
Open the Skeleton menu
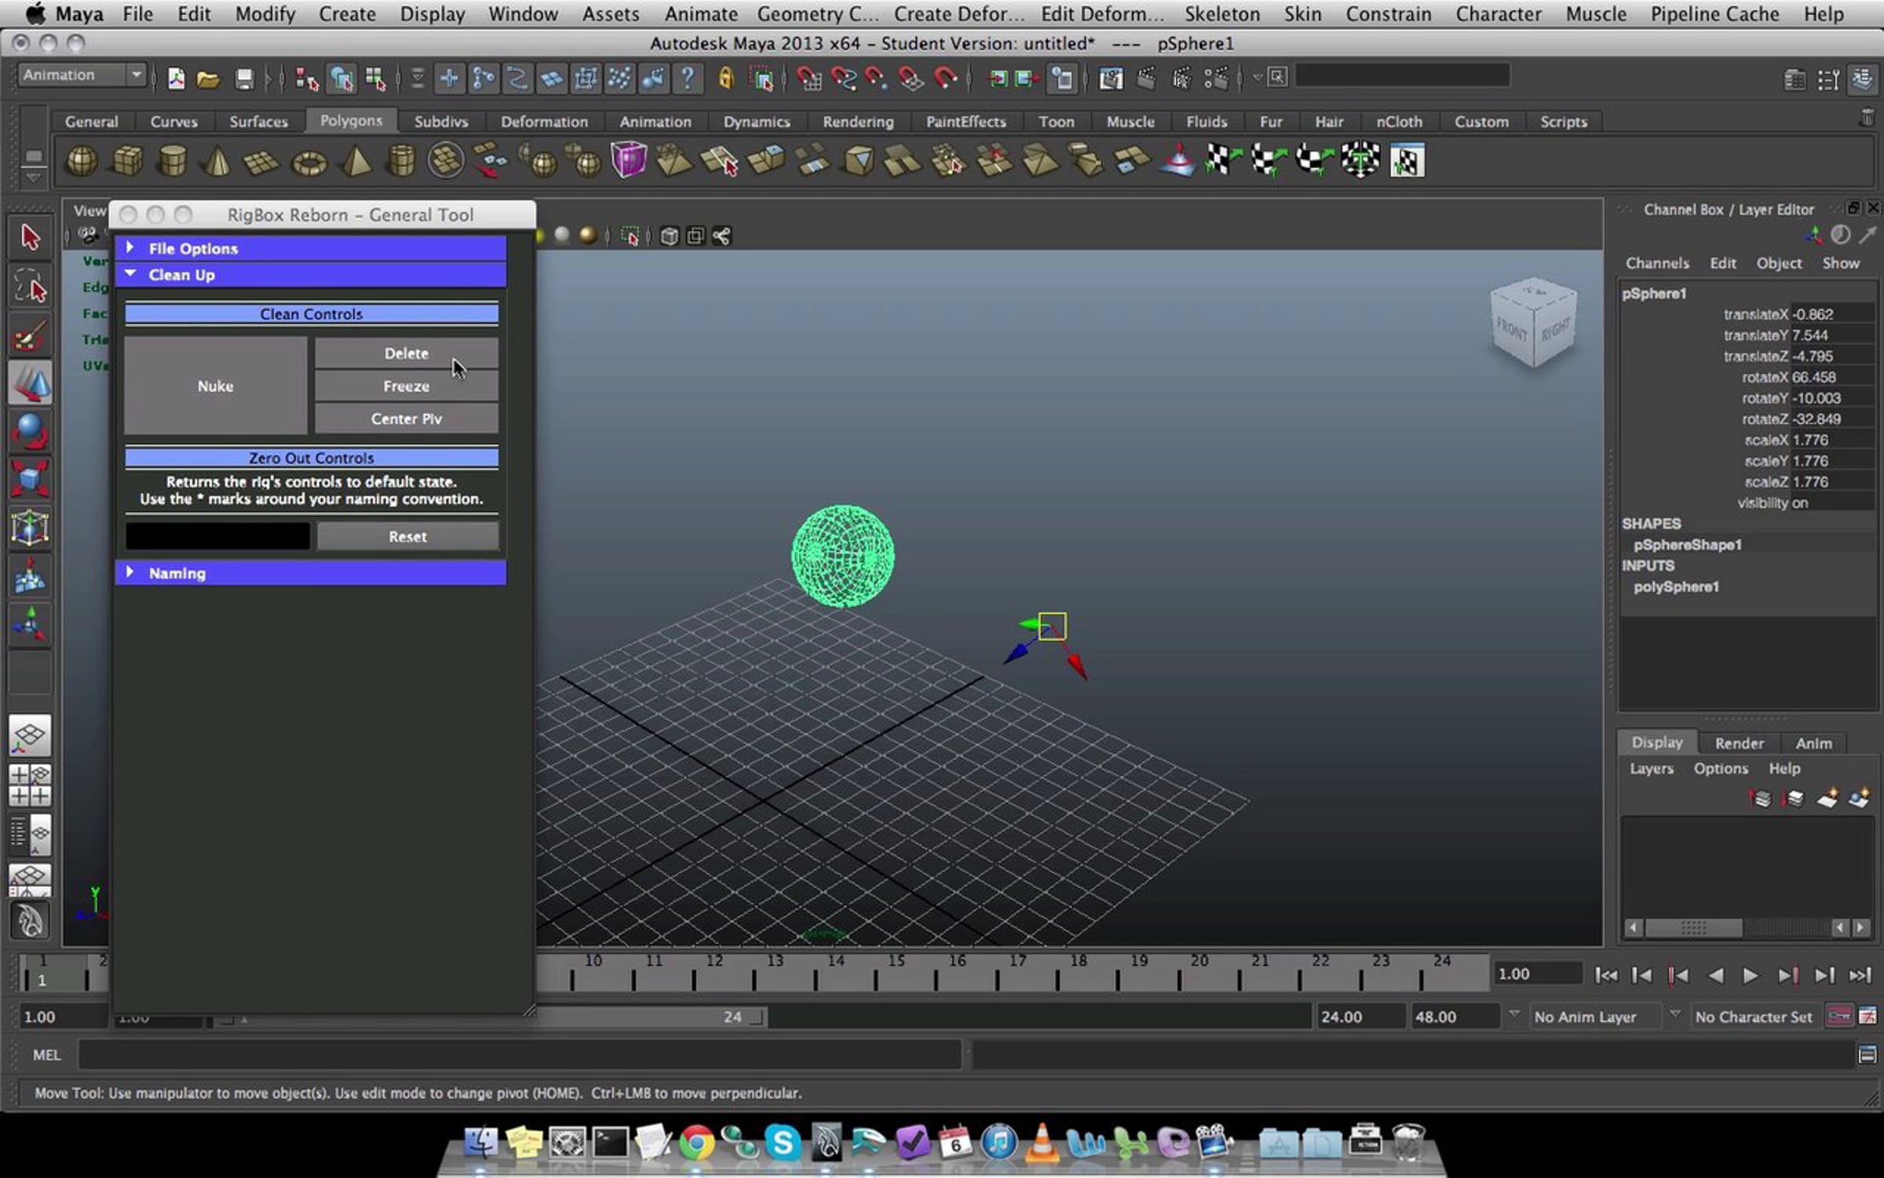[x=1221, y=14]
